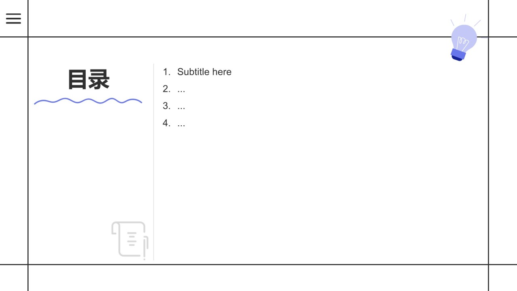Click the list number "4."
The image size is (517, 291).
pos(166,123)
